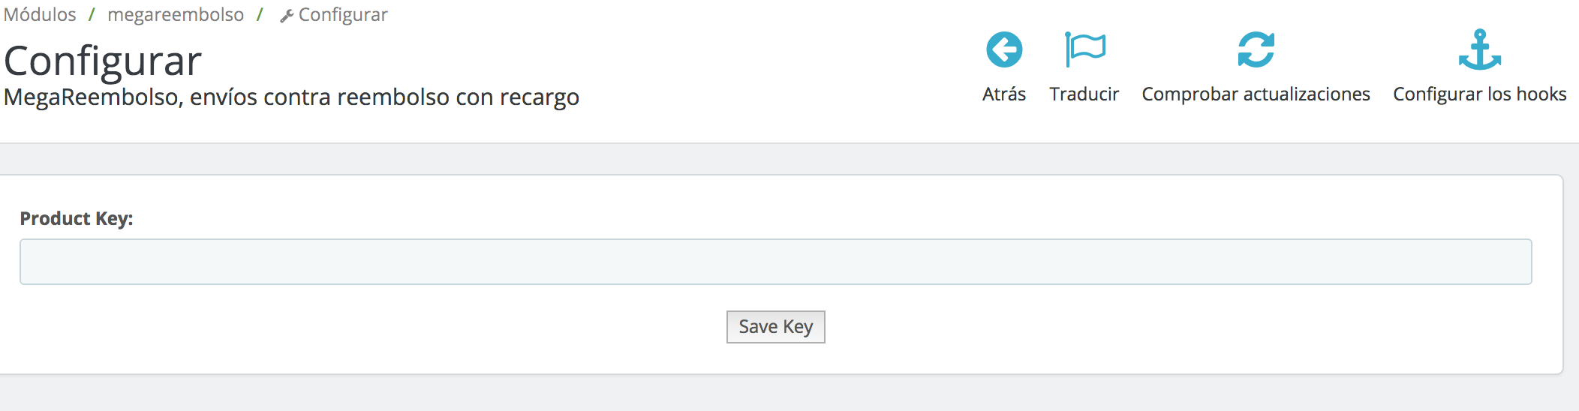This screenshot has height=411, width=1579.
Task: Focus the Product Key input field
Action: tap(775, 262)
